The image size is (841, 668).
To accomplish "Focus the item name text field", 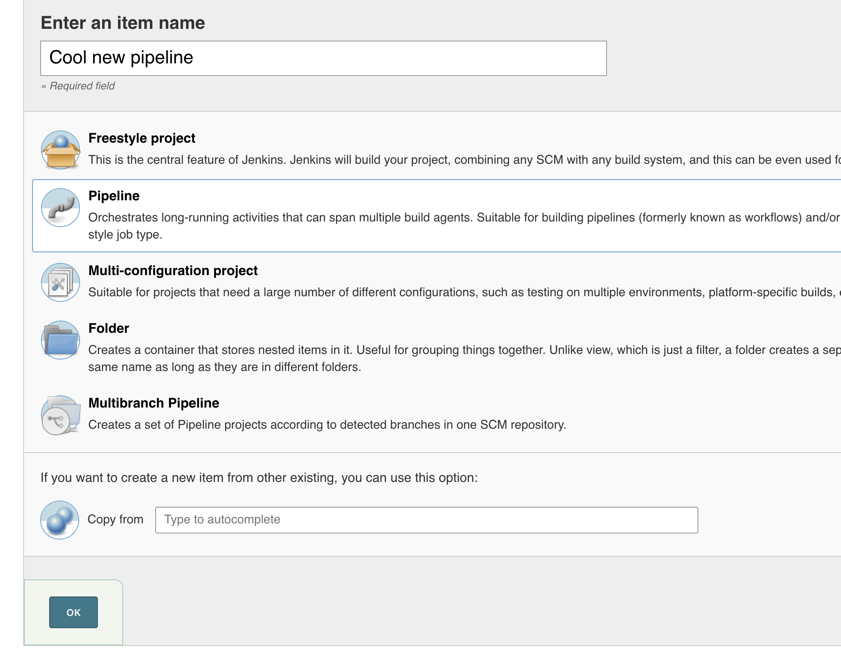I will pos(323,58).
